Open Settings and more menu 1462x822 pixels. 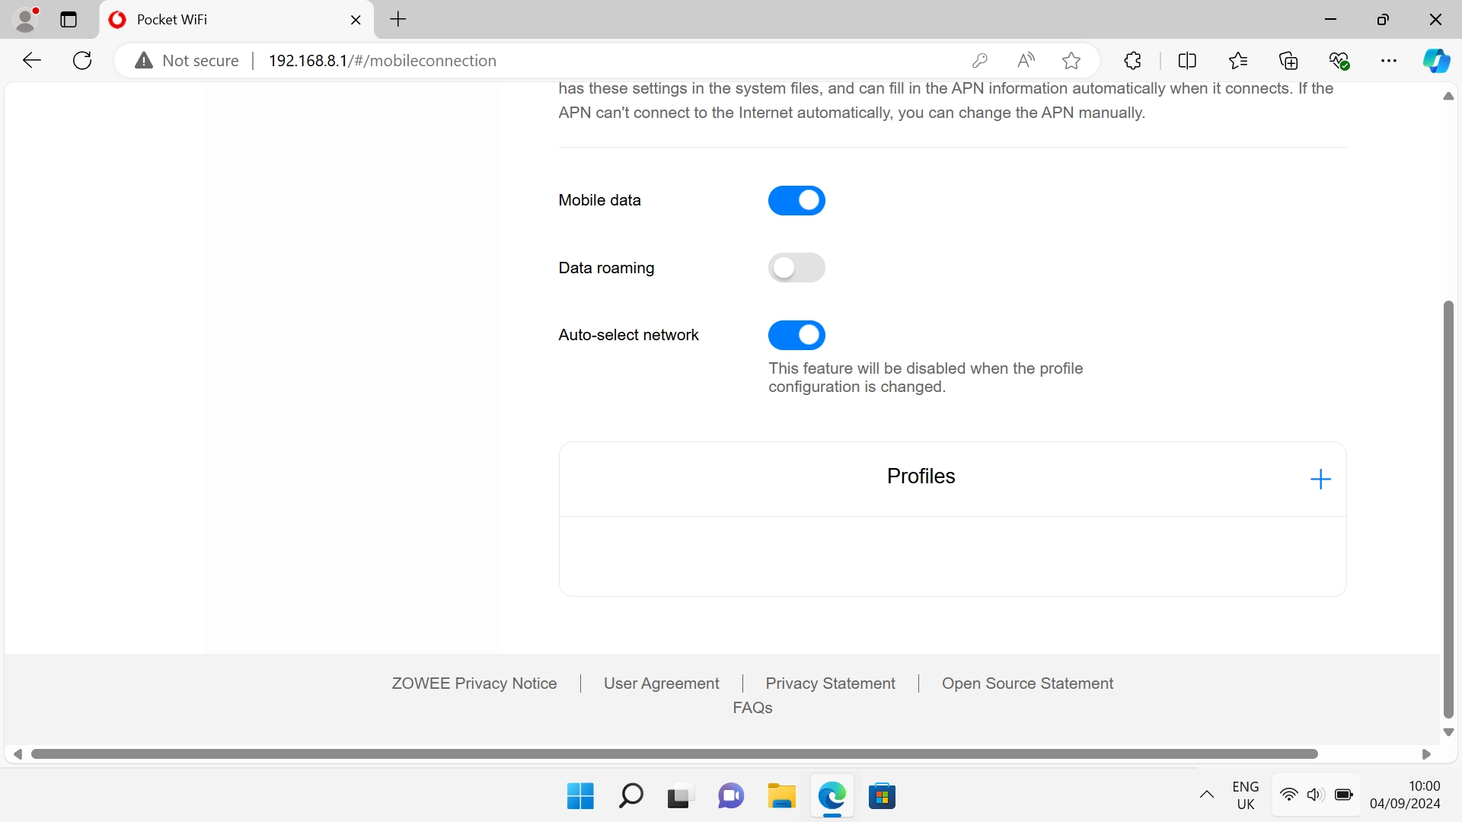(1390, 60)
